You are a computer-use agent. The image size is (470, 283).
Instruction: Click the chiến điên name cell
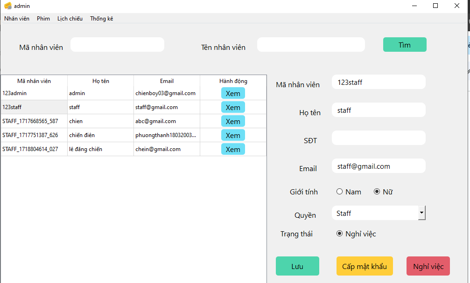pos(101,135)
